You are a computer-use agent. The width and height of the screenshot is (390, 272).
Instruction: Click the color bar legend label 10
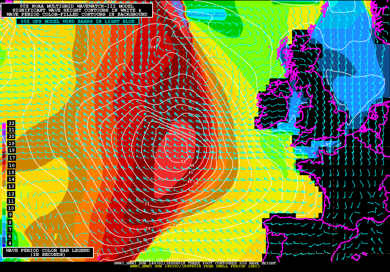pyautogui.click(x=11, y=208)
